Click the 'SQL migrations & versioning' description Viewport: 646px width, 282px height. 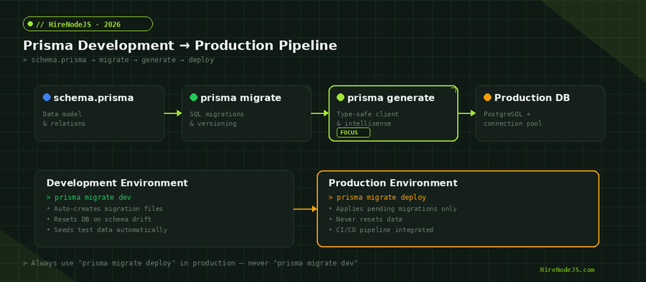217,118
